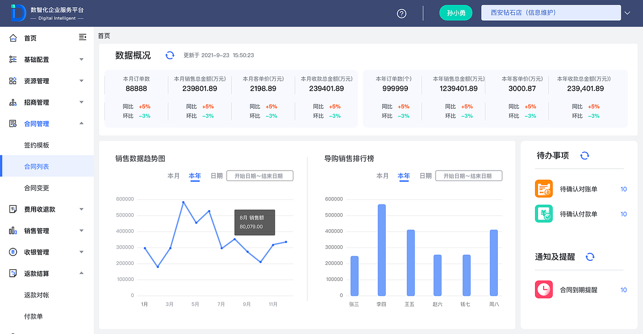
Task: Open the 西安钻石店（信息维护）store selector
Action: coord(551,13)
